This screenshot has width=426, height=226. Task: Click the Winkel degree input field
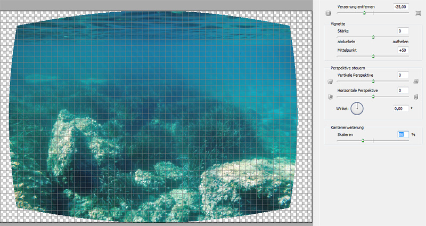[399, 108]
